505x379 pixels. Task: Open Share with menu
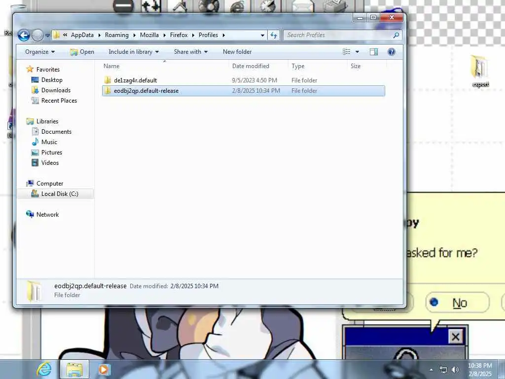191,52
